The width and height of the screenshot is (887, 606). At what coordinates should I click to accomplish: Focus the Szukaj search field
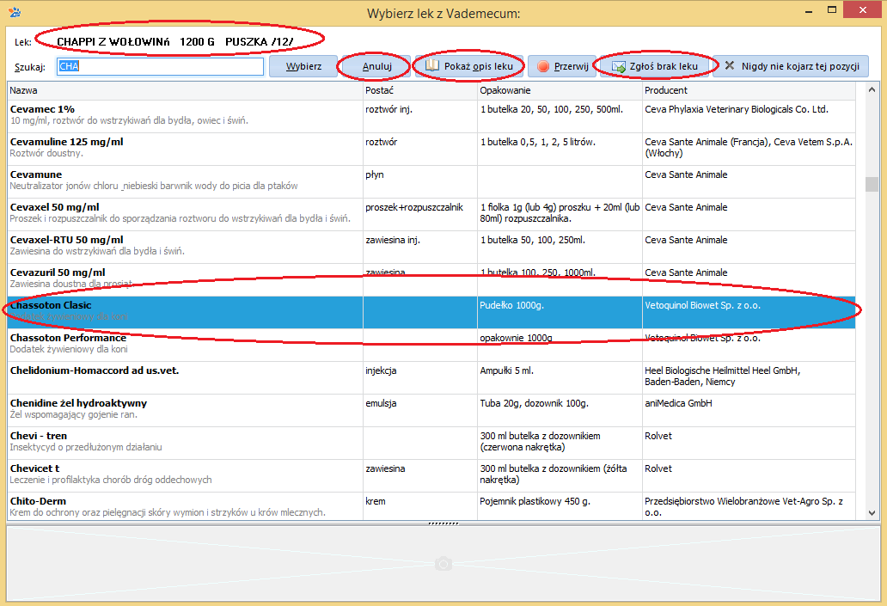point(160,66)
